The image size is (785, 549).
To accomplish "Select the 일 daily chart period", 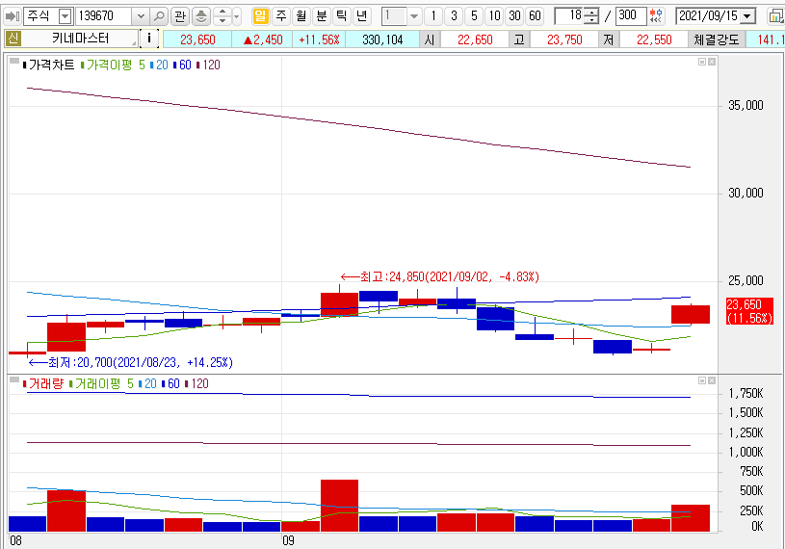I will [260, 16].
